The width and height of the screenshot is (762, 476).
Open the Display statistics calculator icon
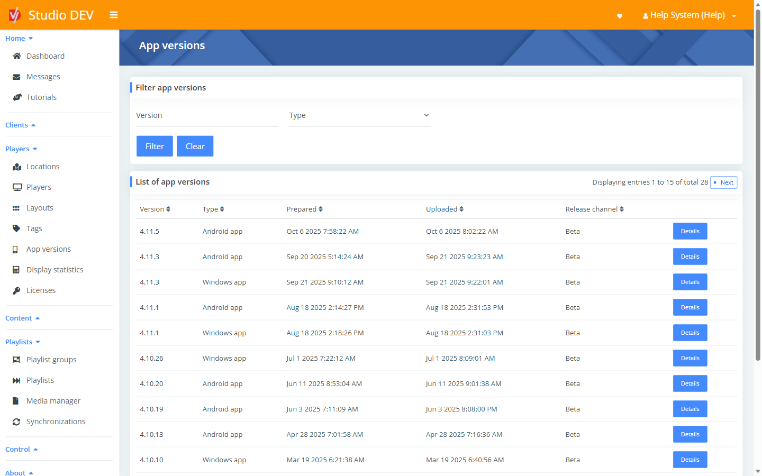(16, 270)
